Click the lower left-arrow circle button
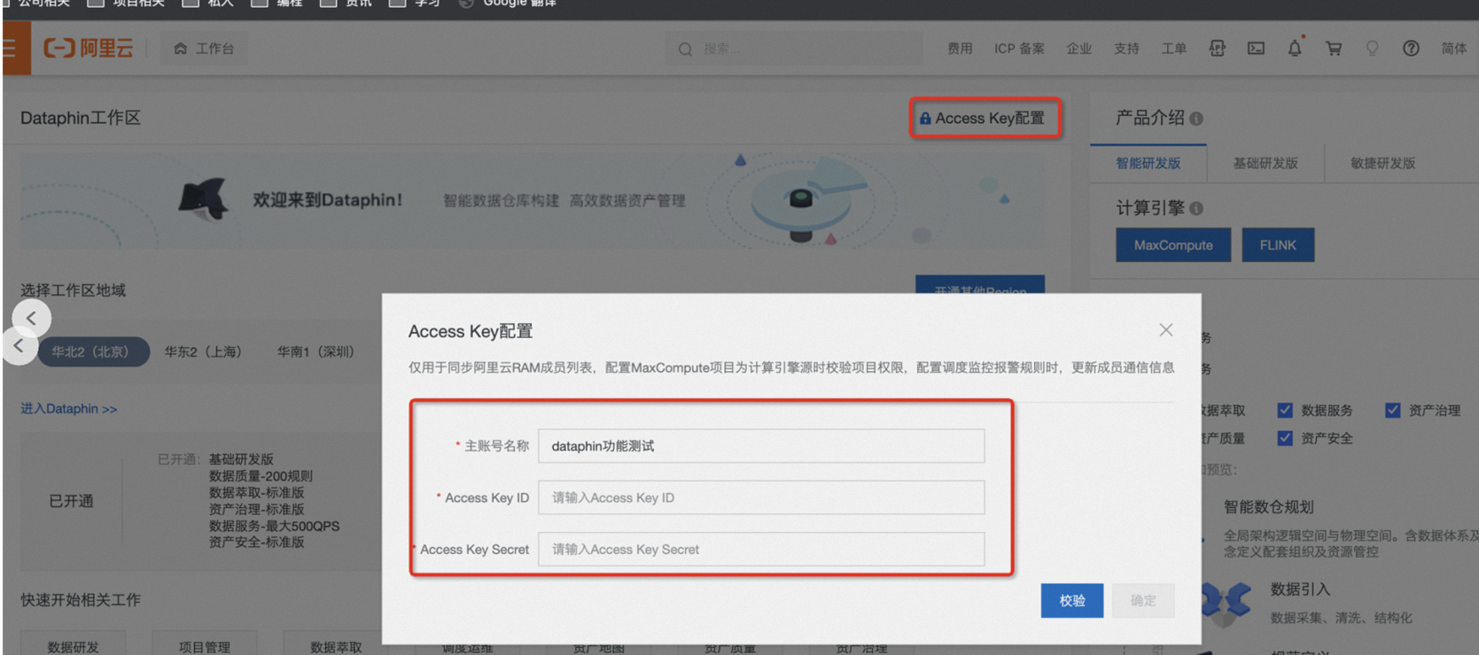The image size is (1479, 655). pos(19,346)
